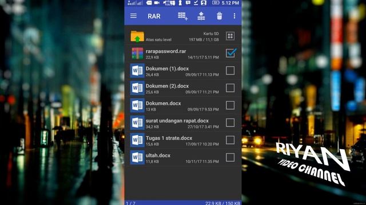Tap the 27/10/17 3.41 PM date
This screenshot has width=366, height=205.
pyautogui.click(x=203, y=126)
